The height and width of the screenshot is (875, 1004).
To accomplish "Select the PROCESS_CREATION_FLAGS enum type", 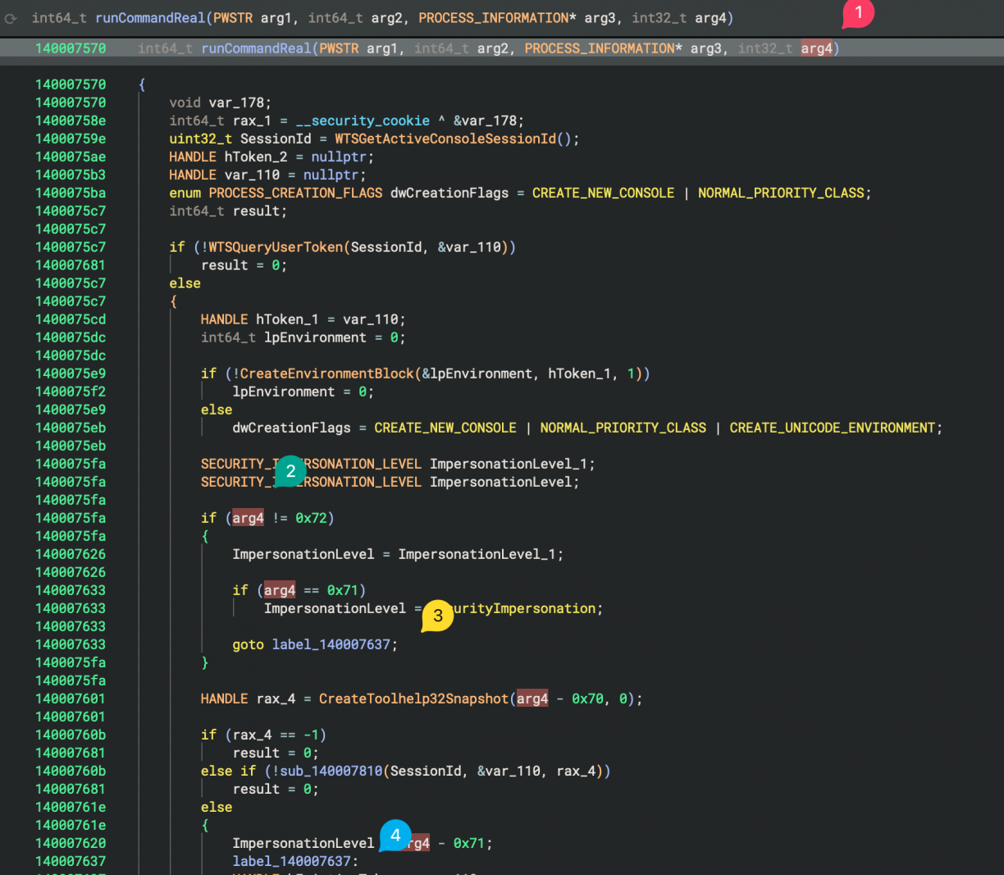I will [x=295, y=193].
